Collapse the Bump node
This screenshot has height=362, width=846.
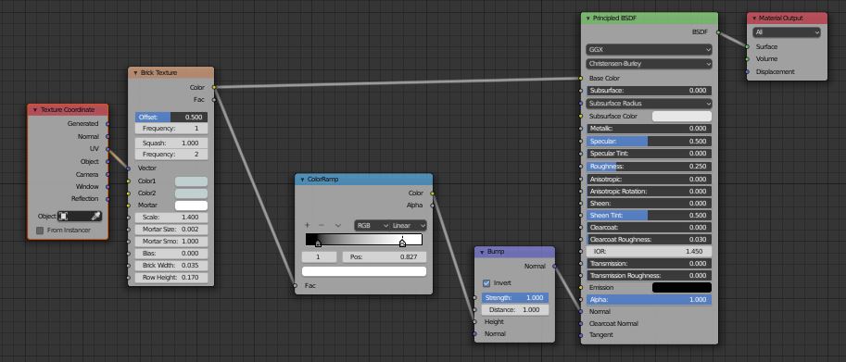tap(483, 252)
